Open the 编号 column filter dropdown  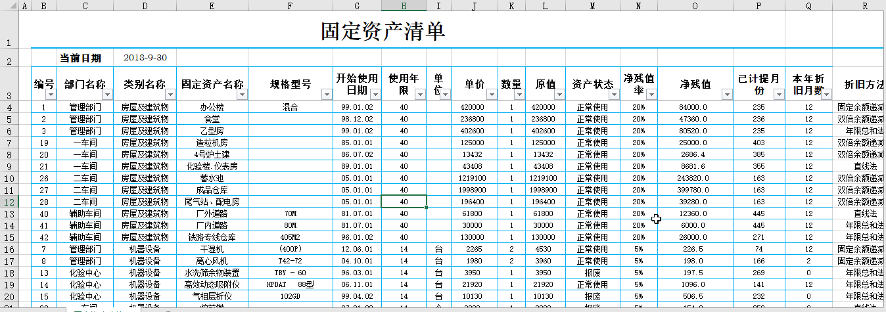click(51, 95)
